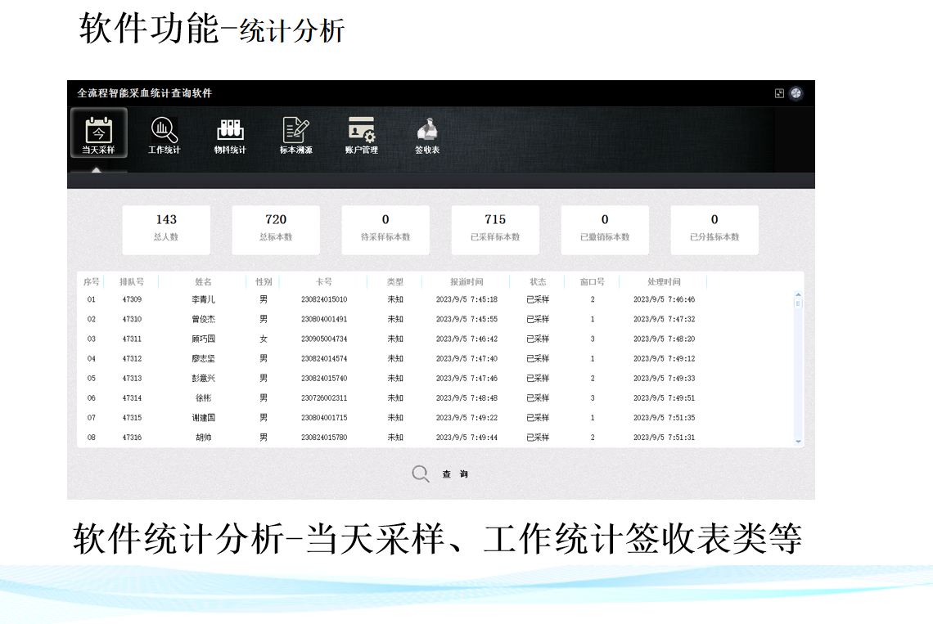The width and height of the screenshot is (933, 624).
Task: Open 账户管理 account gear icon
Action: coord(361,131)
